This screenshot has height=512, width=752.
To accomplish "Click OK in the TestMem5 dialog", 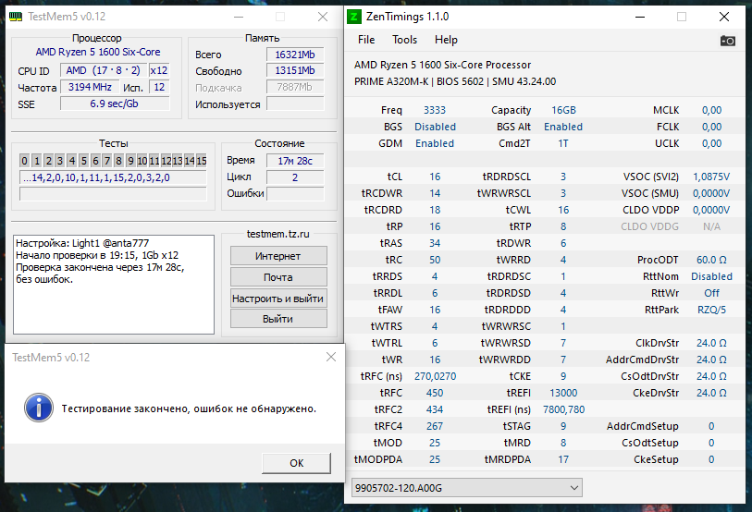I will point(296,463).
